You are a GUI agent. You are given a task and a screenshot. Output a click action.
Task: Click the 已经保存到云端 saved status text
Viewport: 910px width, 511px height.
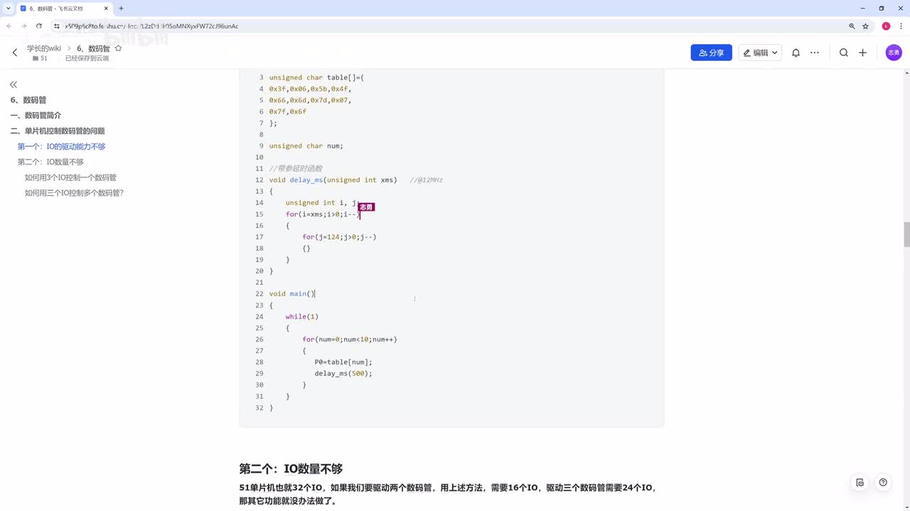(x=87, y=58)
